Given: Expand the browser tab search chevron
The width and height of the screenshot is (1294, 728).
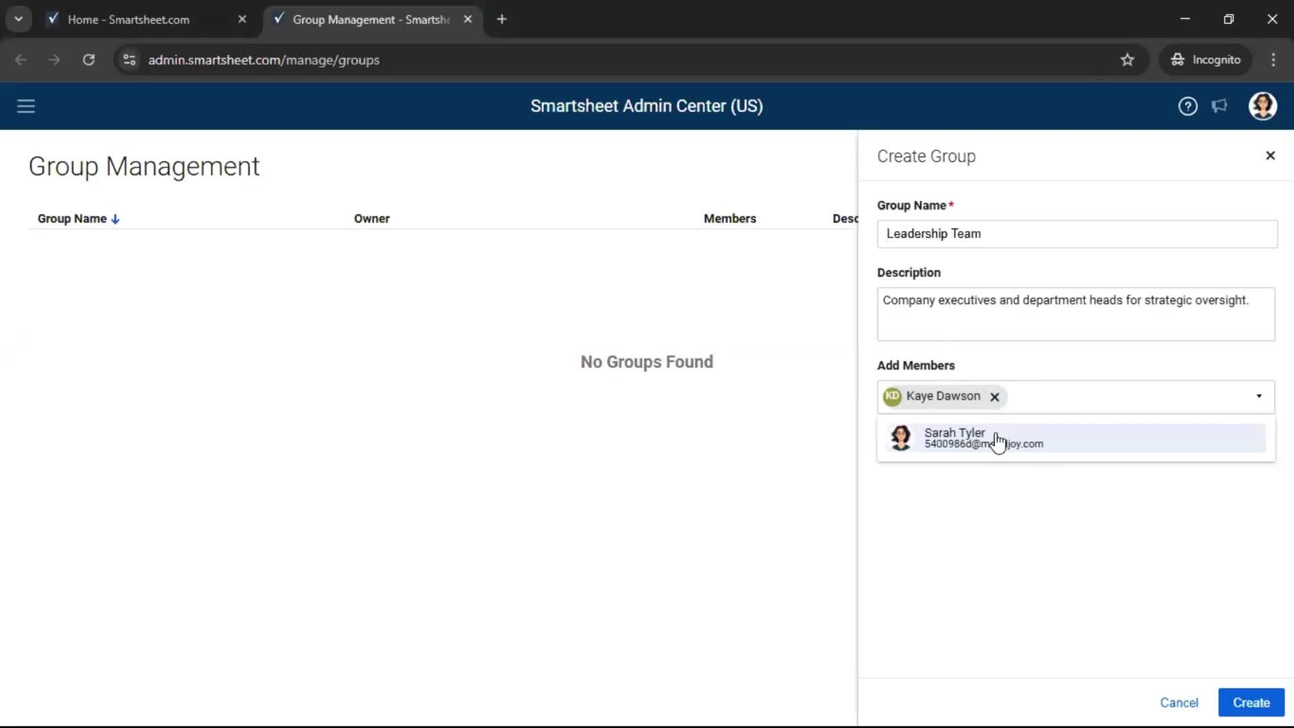Looking at the screenshot, I should coord(18,18).
